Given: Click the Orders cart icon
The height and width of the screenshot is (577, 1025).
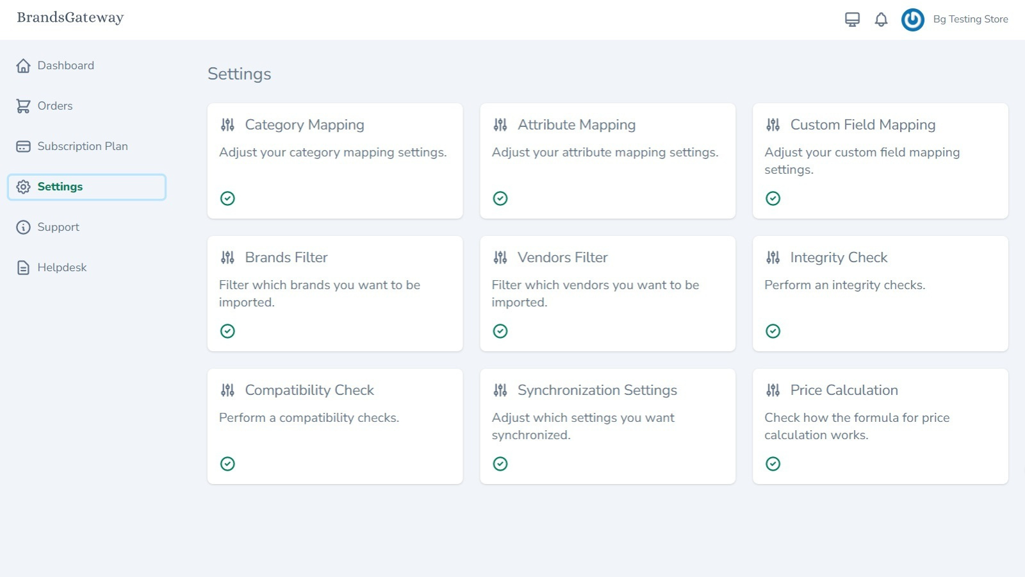Looking at the screenshot, I should 24,106.
